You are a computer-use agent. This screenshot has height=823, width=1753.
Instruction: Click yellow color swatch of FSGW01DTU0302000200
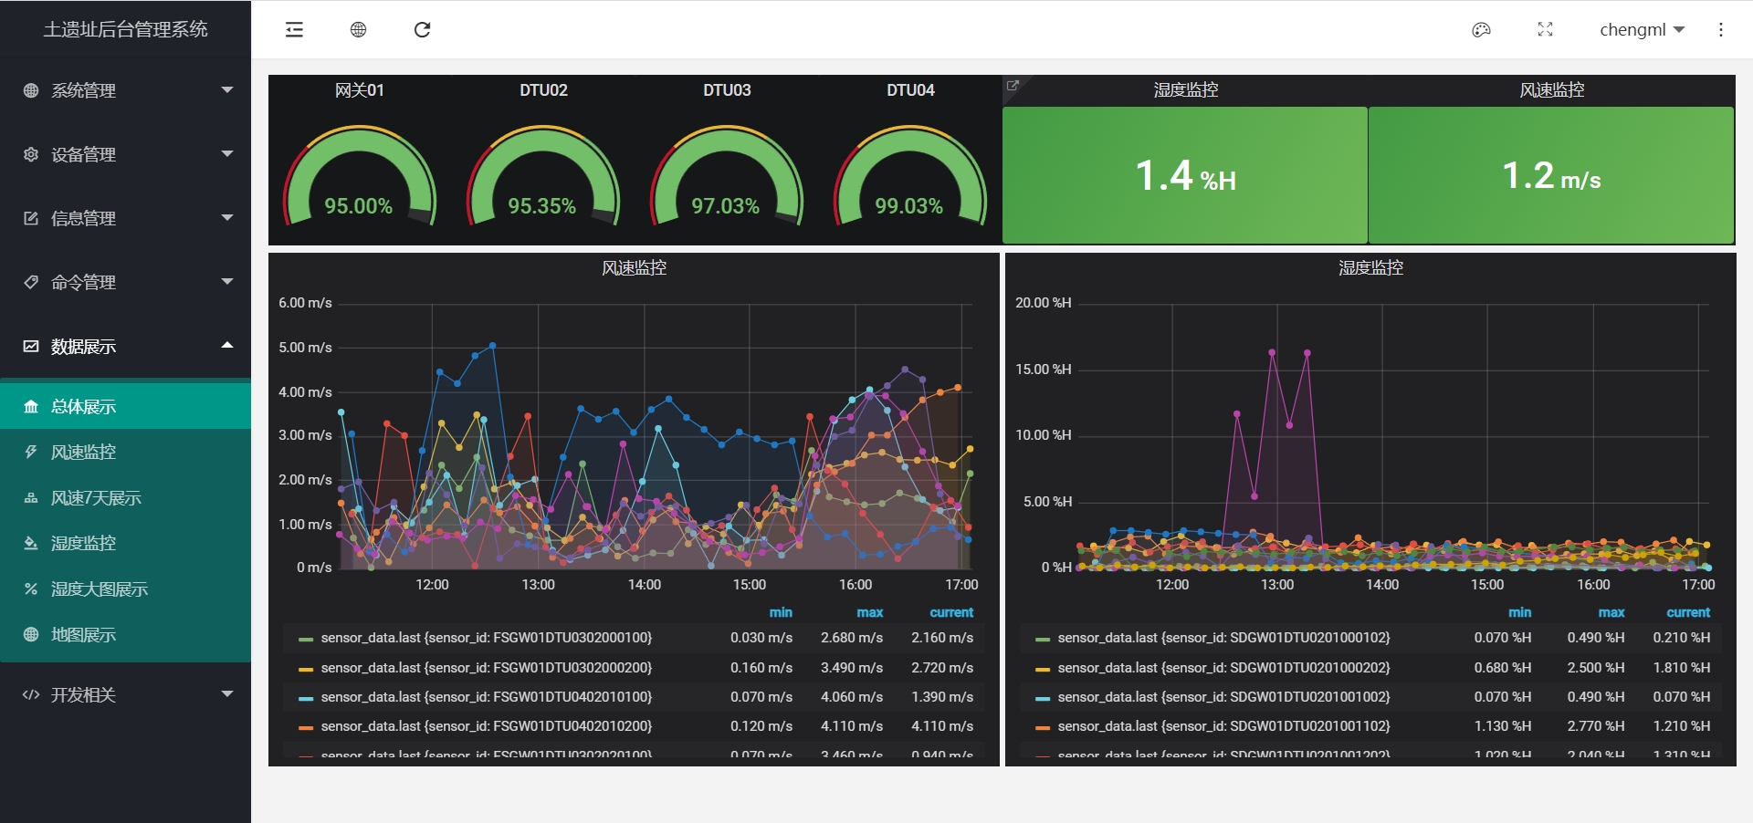coord(306,669)
